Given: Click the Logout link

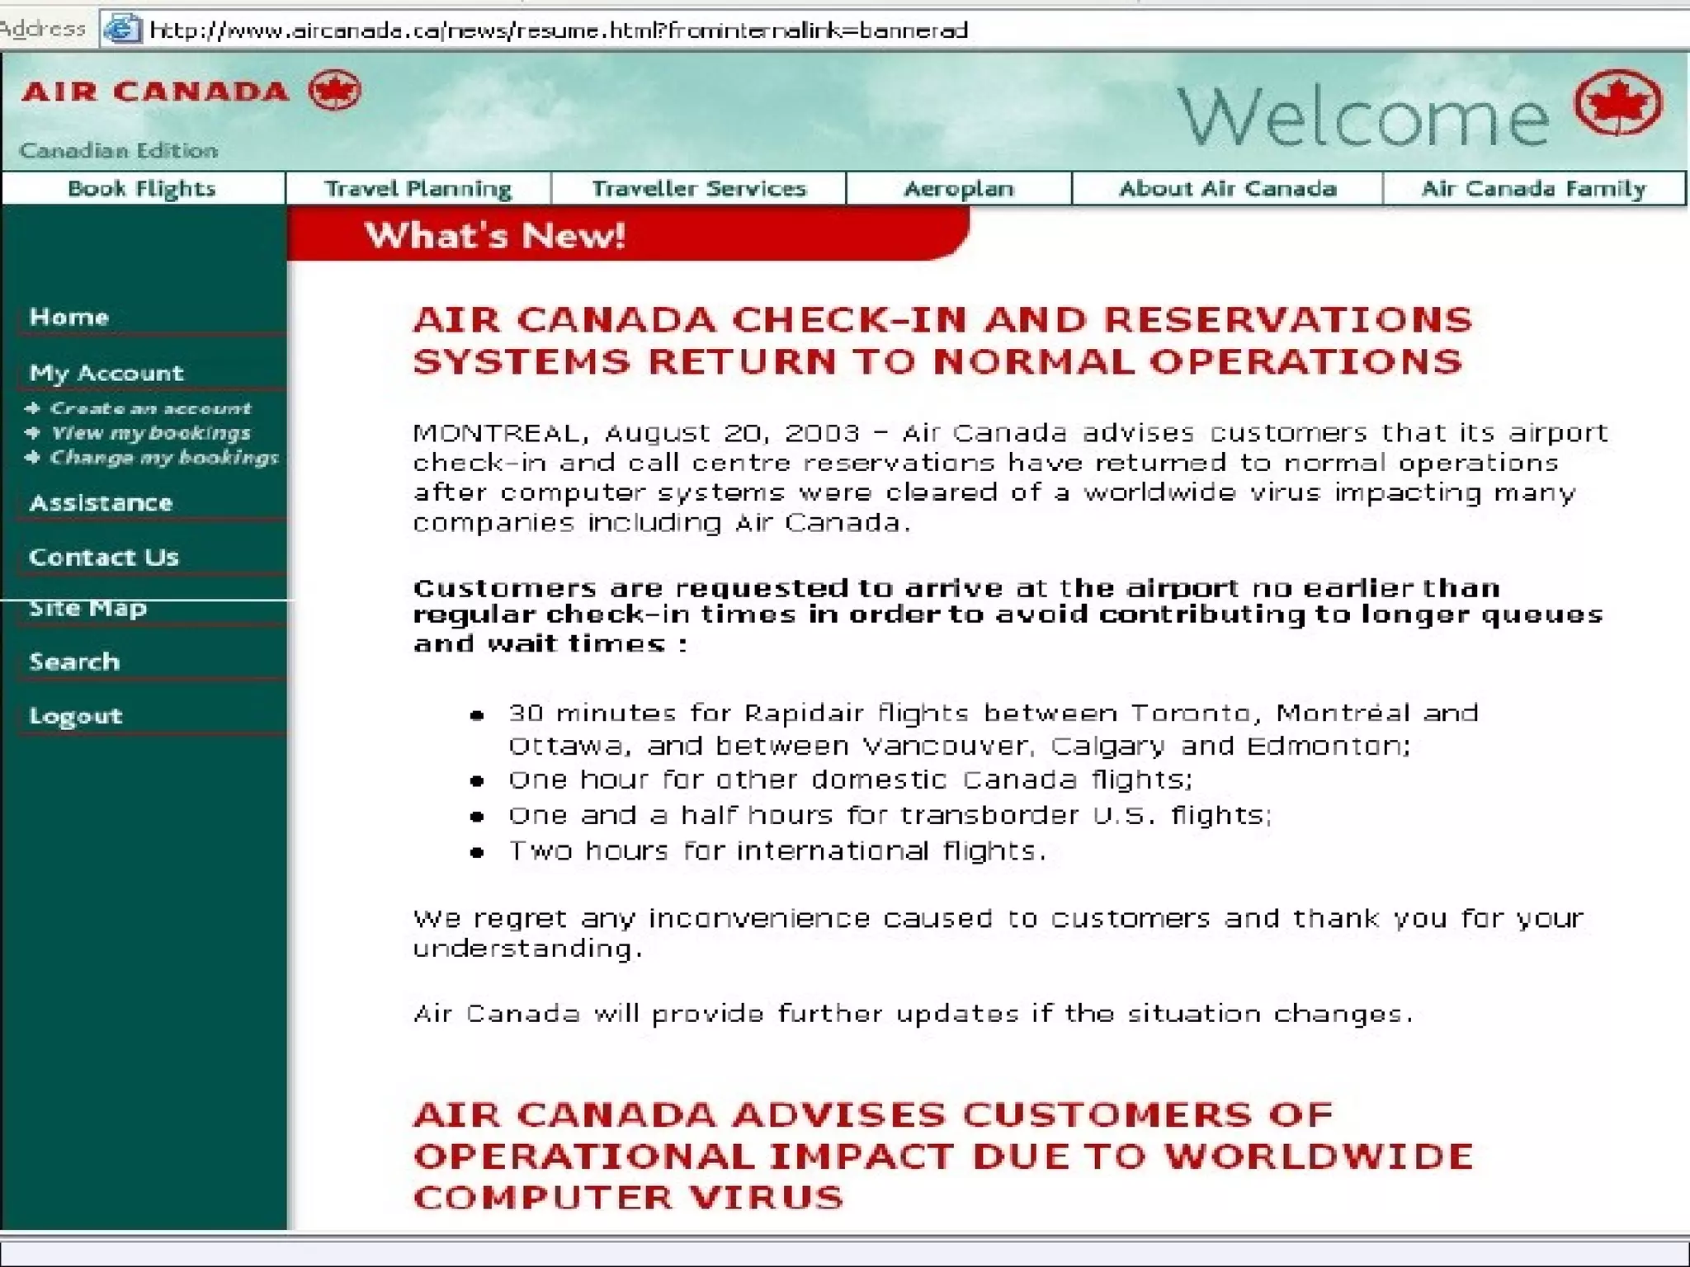Looking at the screenshot, I should pos(76,716).
